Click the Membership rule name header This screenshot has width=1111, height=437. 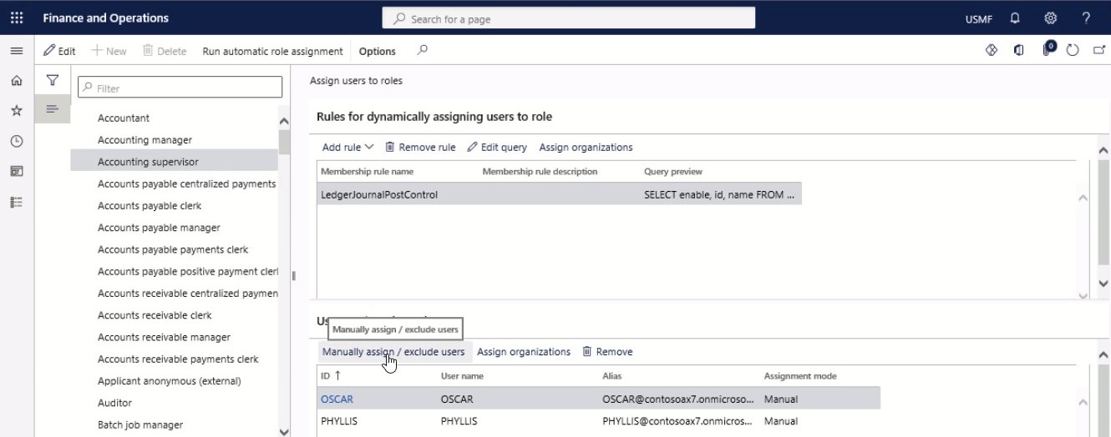367,171
